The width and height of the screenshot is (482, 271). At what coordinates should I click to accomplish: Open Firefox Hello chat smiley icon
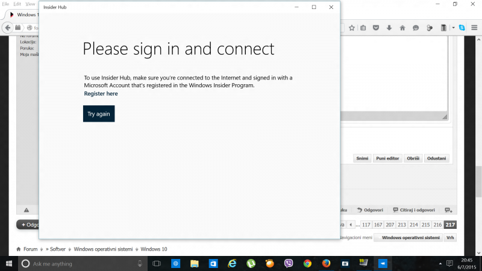[x=416, y=28]
